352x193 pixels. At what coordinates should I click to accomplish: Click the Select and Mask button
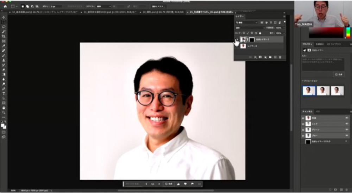pyautogui.click(x=159, y=6)
